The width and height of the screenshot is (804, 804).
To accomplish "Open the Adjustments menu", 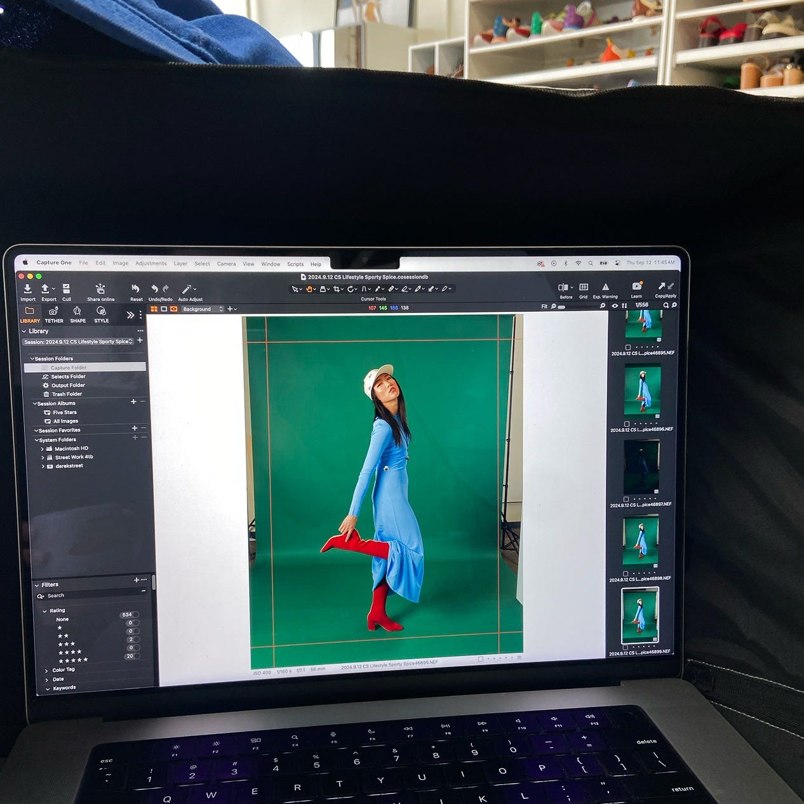I will tap(151, 263).
